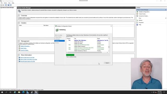Select Validate Simultaneous Failover row
The height and width of the screenshot is (94, 167).
(87, 51)
